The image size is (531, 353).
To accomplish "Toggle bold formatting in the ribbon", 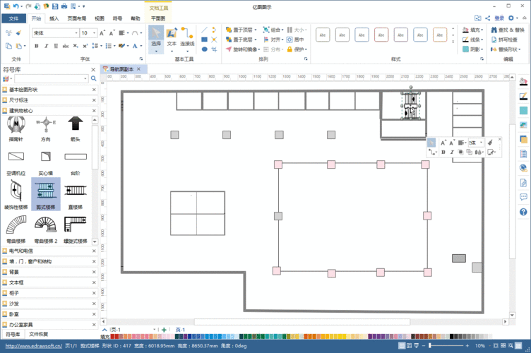I will point(37,47).
